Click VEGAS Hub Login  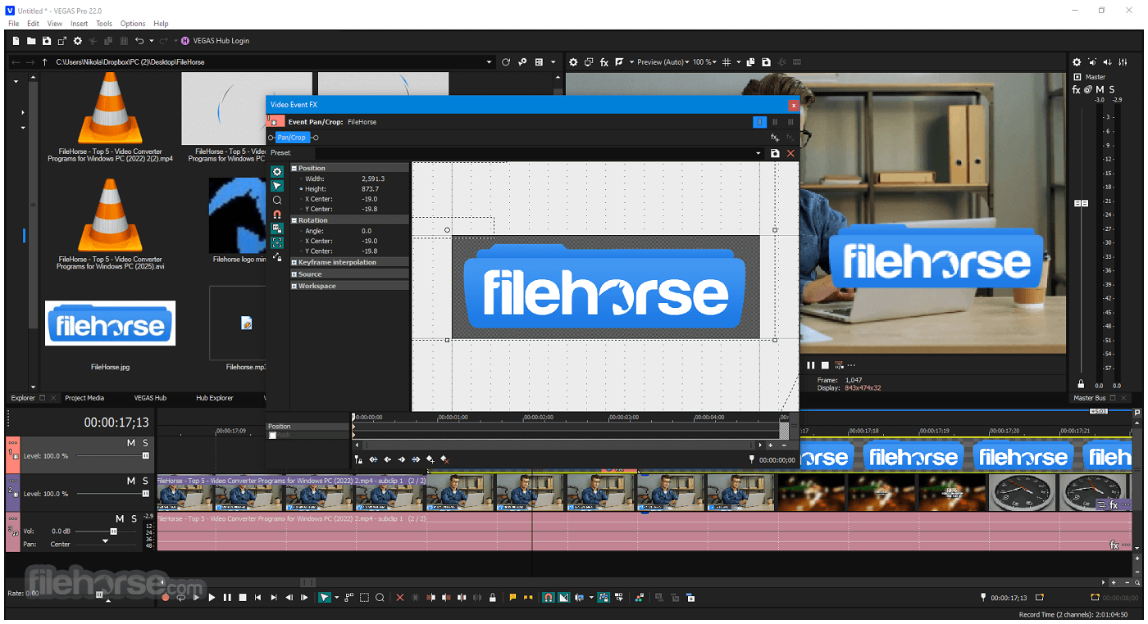coord(216,41)
